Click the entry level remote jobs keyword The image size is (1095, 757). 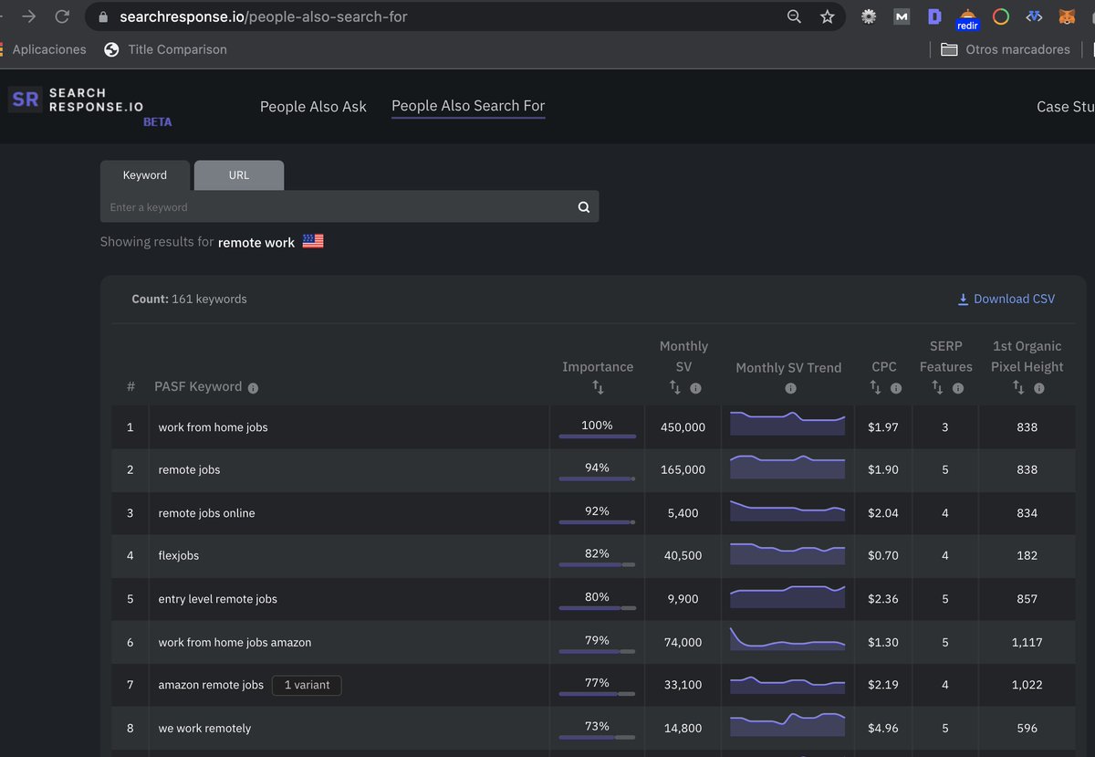coord(217,599)
